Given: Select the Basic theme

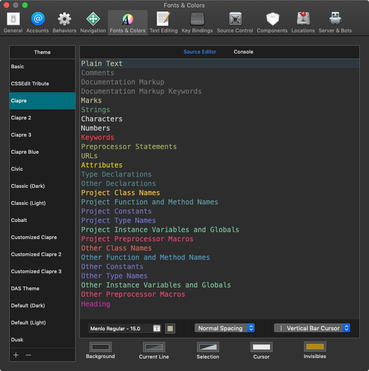Looking at the screenshot, I should [x=42, y=66].
